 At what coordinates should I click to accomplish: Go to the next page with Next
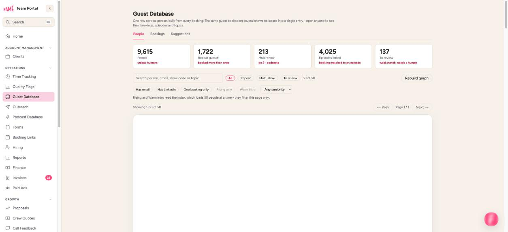click(x=422, y=108)
